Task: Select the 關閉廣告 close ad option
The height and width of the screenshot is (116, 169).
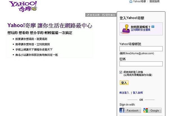Action: (110, 15)
